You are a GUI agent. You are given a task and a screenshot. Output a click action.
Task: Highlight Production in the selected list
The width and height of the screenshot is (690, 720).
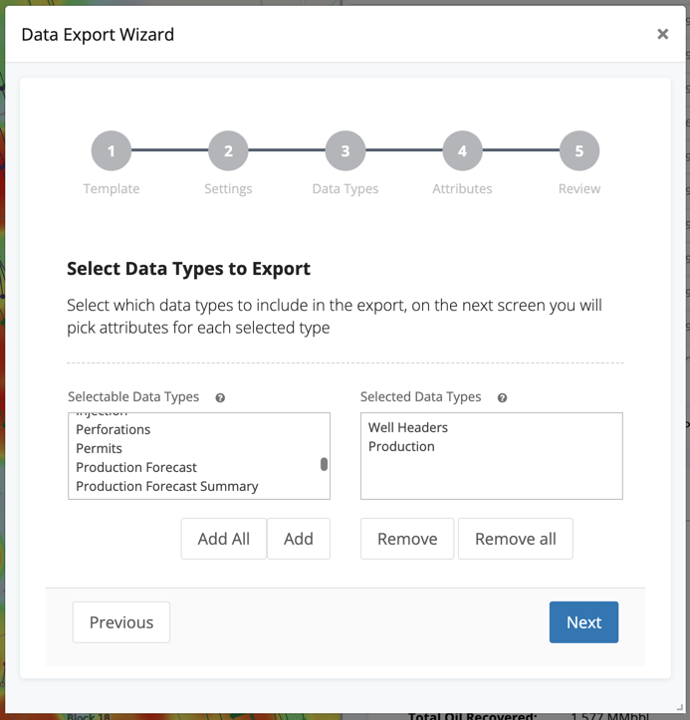click(401, 446)
